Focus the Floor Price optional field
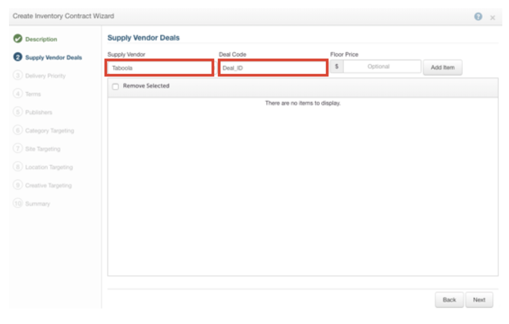The width and height of the screenshot is (509, 324). (382, 66)
